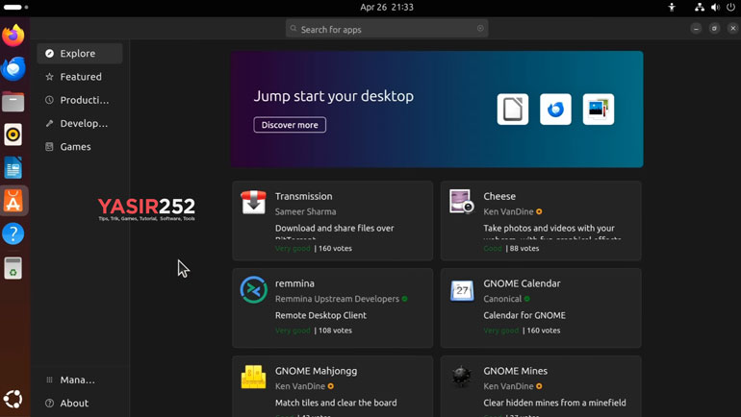
Task: Click the GNOME Mines app icon
Action: (462, 376)
